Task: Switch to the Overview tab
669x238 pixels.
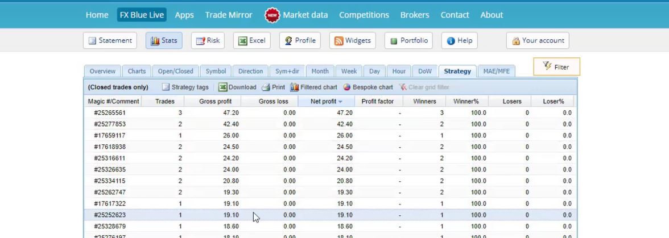Action: click(102, 72)
